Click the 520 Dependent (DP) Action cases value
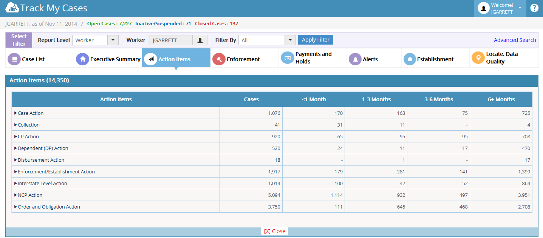Screen dimensions: 543x238 click(276, 148)
